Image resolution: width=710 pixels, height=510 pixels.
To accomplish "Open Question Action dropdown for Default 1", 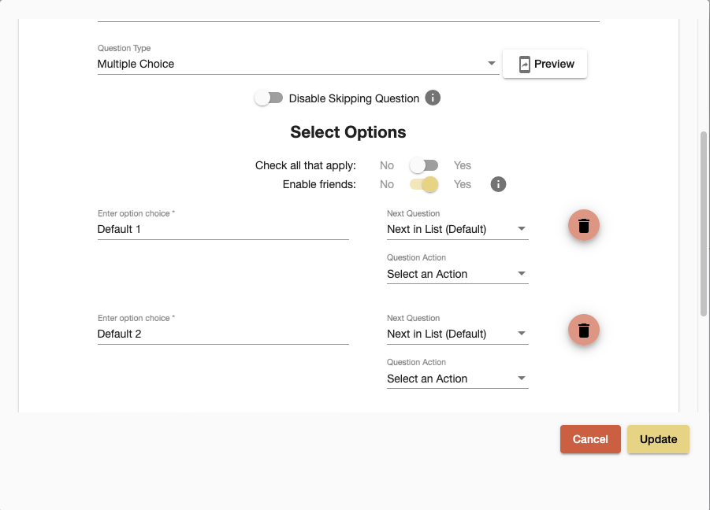I will [457, 274].
